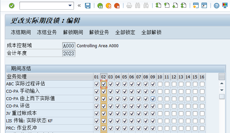This screenshot has height=133, width=230.
Task: Click table scroll down arrow
Action: [x=222, y=90]
